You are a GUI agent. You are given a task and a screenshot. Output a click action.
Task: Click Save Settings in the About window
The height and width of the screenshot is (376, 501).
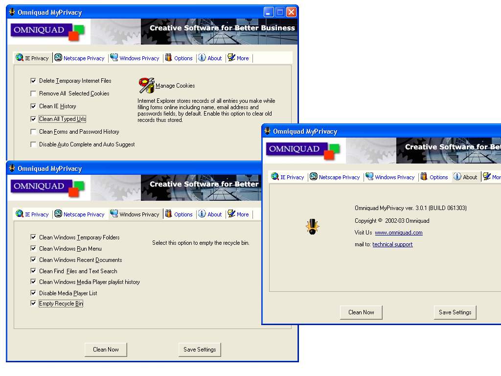455,312
